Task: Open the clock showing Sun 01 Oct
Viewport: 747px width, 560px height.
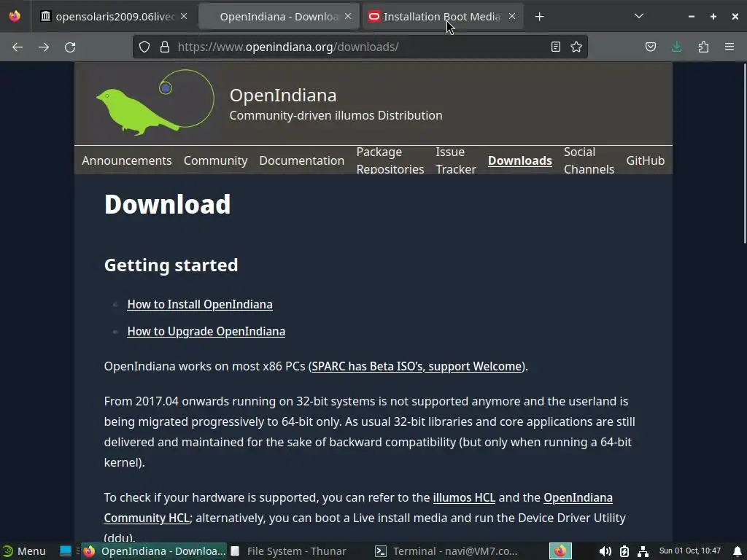Action: tap(690, 551)
